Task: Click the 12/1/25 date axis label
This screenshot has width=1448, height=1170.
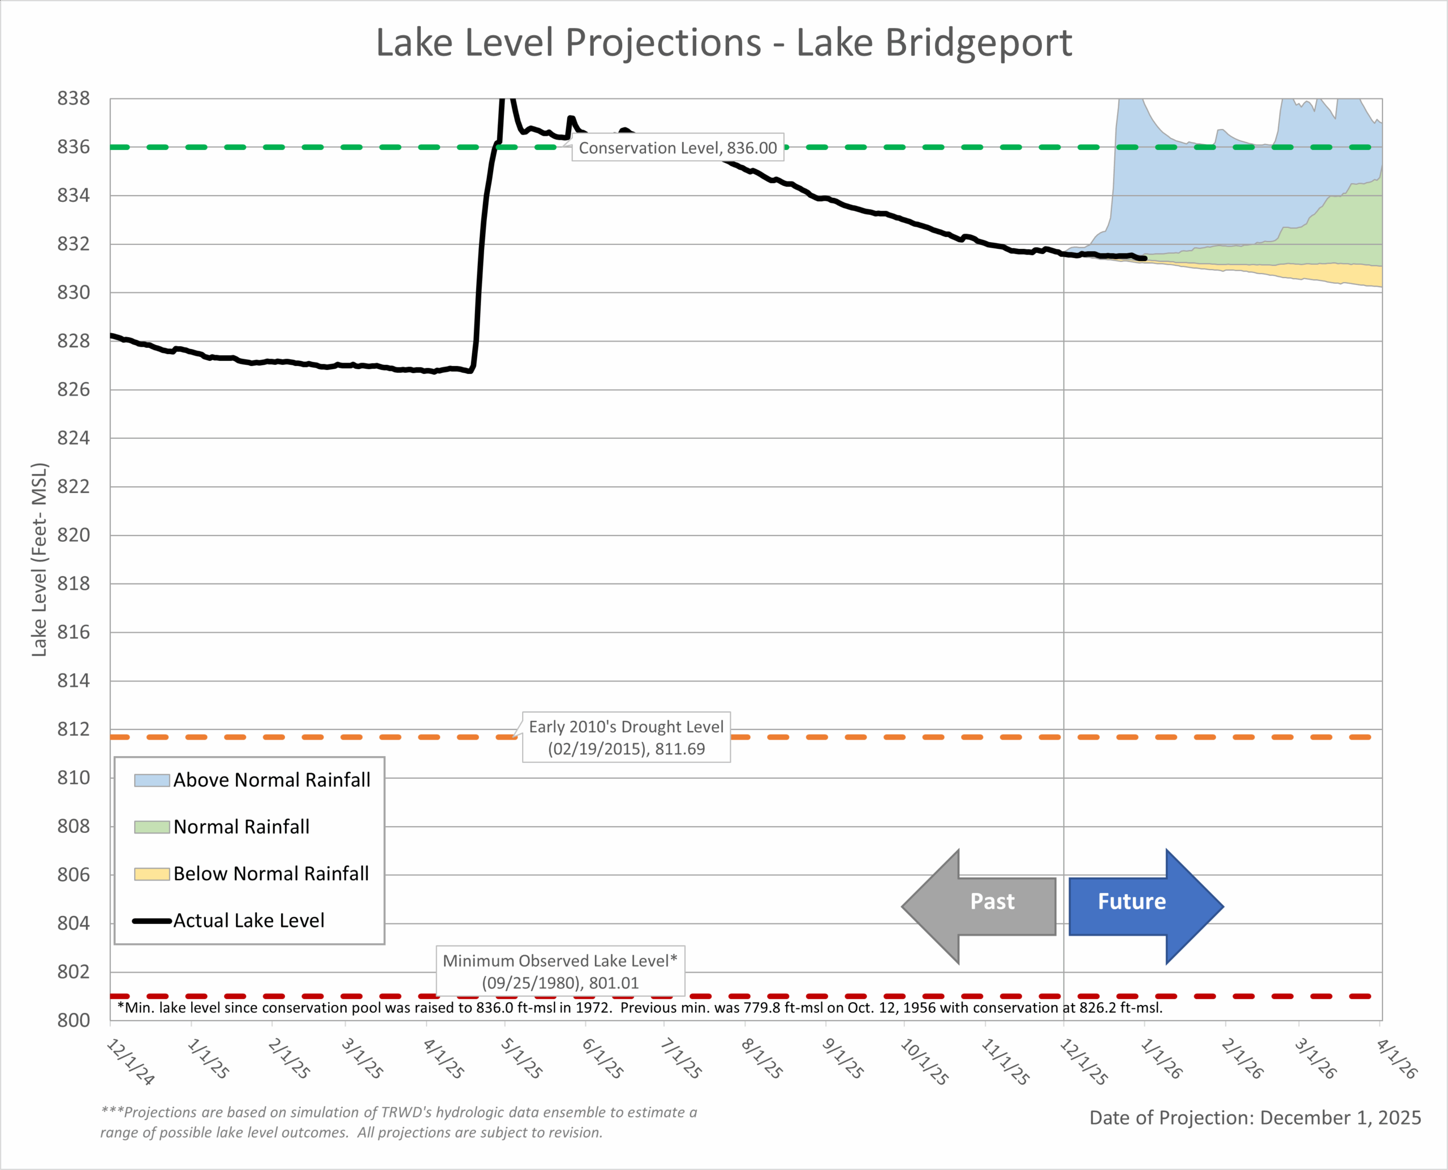Action: pyautogui.click(x=1083, y=1061)
